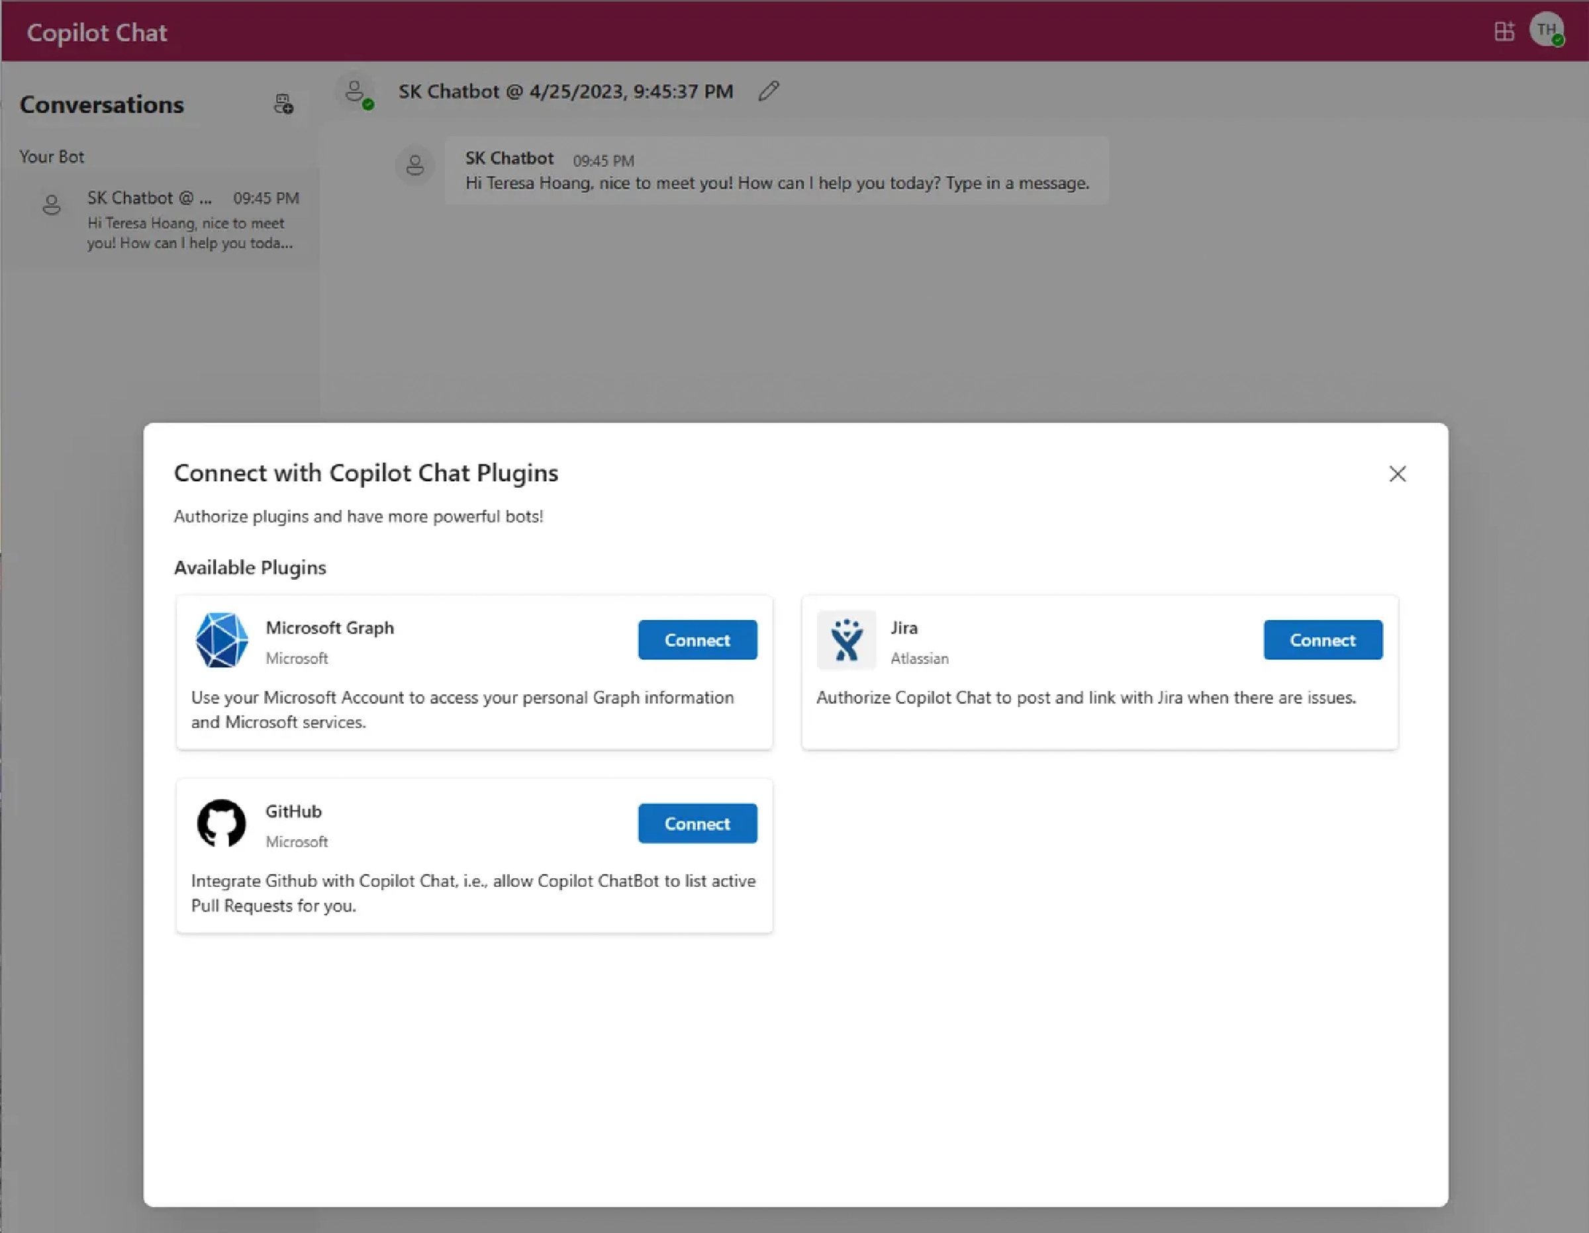Click the Copilot Chat title
Screen dimensions: 1589x1233
coord(97,31)
